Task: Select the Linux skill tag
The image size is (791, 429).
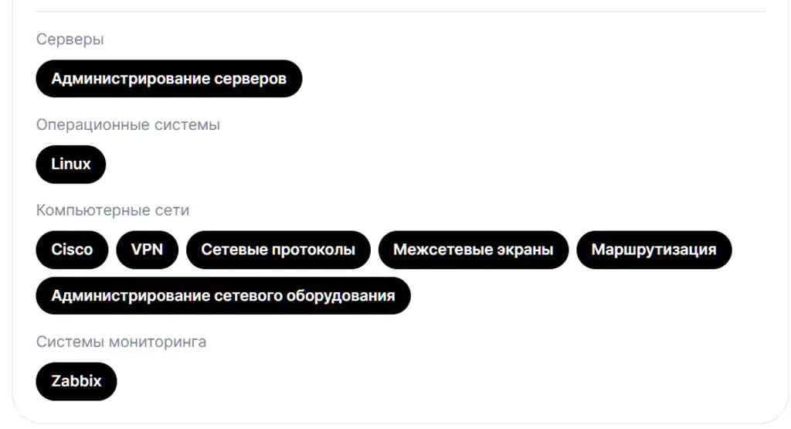Action: click(70, 164)
